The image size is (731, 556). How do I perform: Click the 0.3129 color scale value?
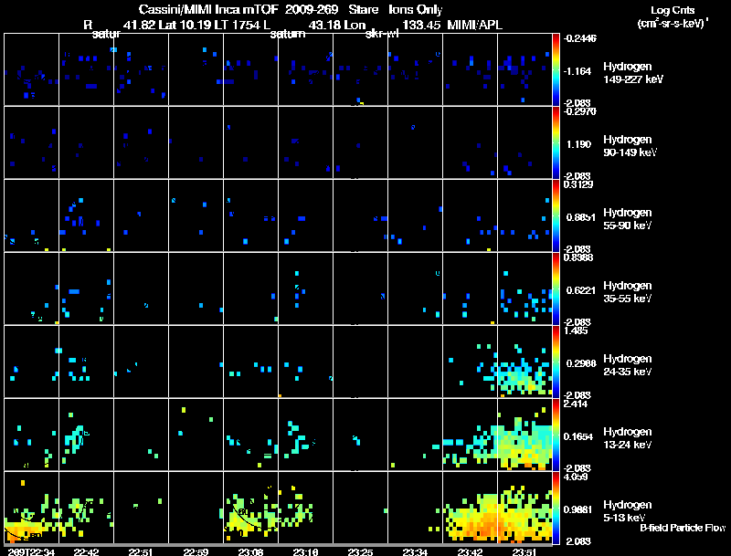578,184
